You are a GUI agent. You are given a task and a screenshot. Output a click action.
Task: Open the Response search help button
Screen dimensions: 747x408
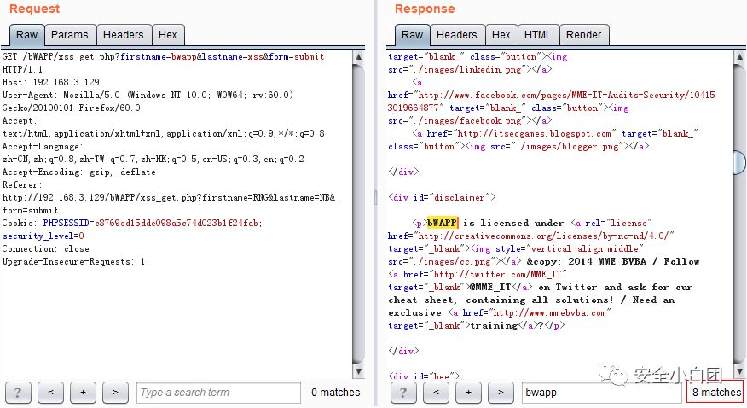(x=403, y=393)
